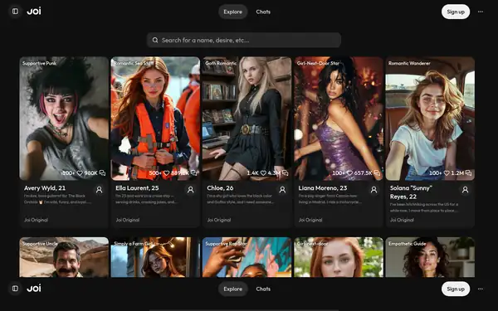Open the Supportive Rap Star card image
Viewport: 498px width, 311px height.
[247, 257]
